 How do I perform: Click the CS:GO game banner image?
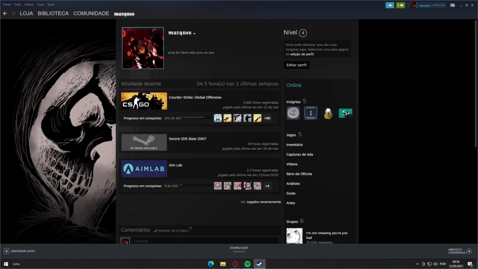pyautogui.click(x=144, y=101)
